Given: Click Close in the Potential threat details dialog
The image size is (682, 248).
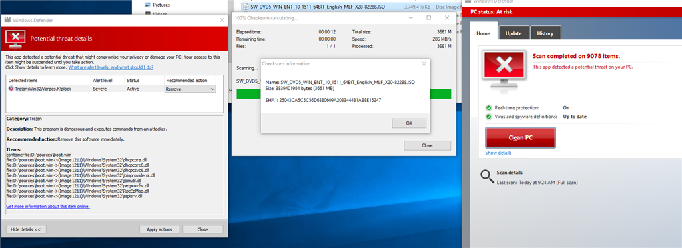Looking at the screenshot, I should click(x=202, y=229).
